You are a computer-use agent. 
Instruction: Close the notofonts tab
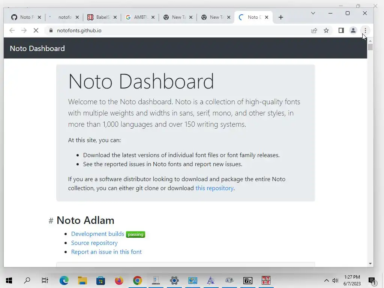[x=77, y=17]
